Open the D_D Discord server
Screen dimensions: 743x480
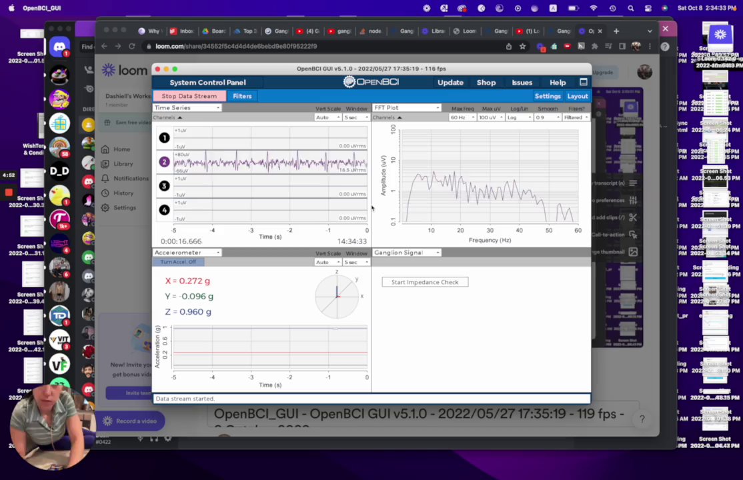(59, 171)
